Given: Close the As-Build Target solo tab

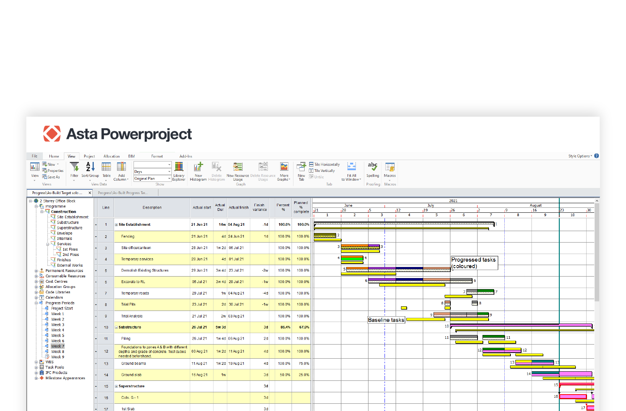Looking at the screenshot, I should [90, 193].
